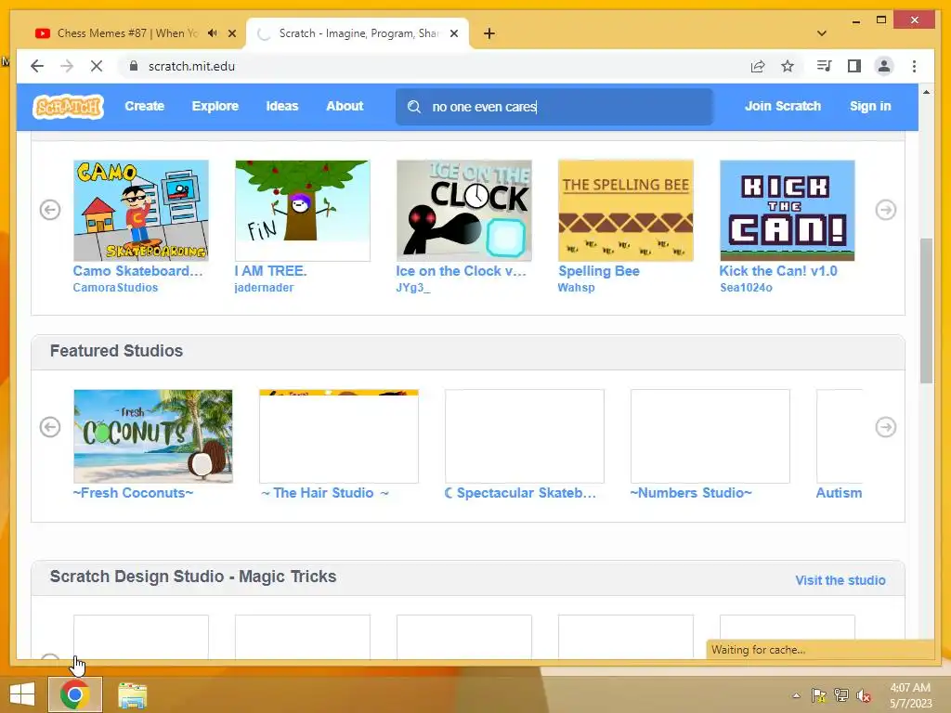Show hidden tray icons arrow
This screenshot has width=951, height=713.
pos(796,695)
